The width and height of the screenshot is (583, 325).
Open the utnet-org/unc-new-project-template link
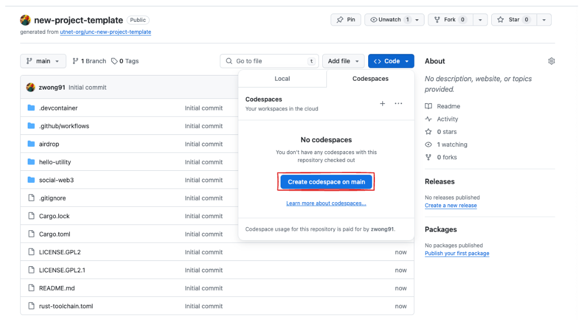click(x=105, y=32)
